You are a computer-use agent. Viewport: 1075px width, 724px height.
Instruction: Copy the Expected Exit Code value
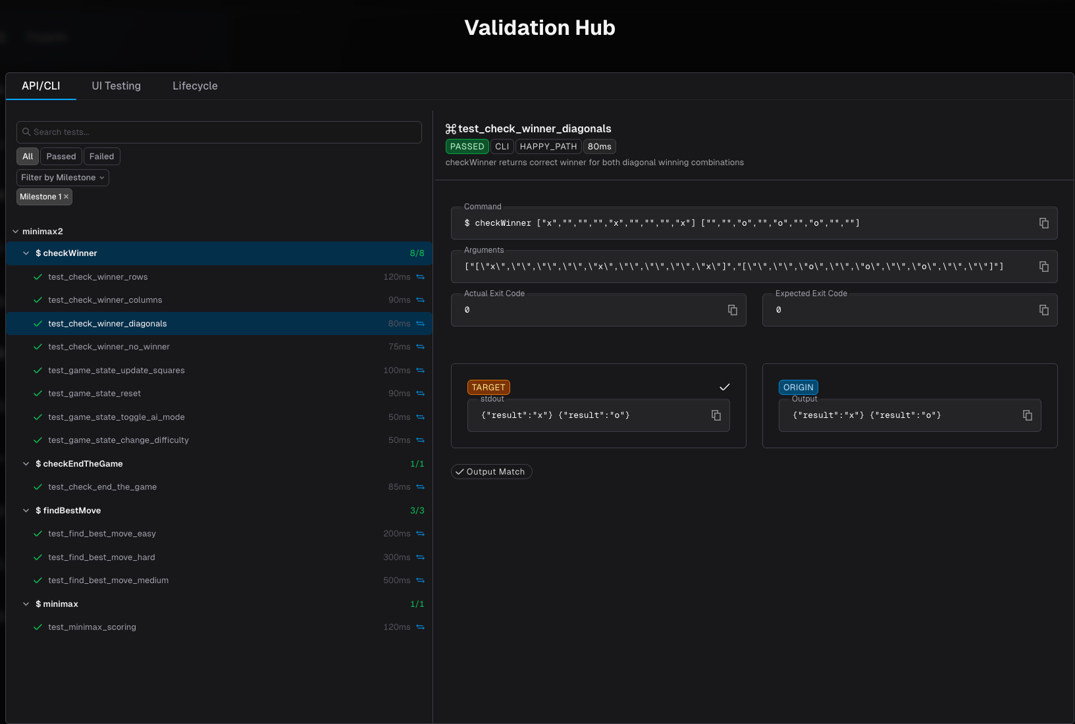[1044, 310]
